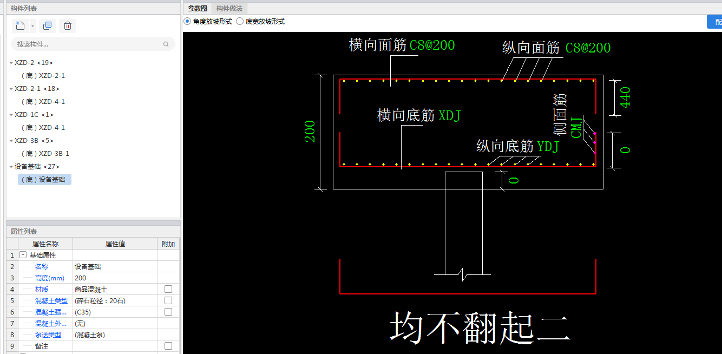Click the delete component trash icon
The image size is (722, 354).
[x=67, y=25]
